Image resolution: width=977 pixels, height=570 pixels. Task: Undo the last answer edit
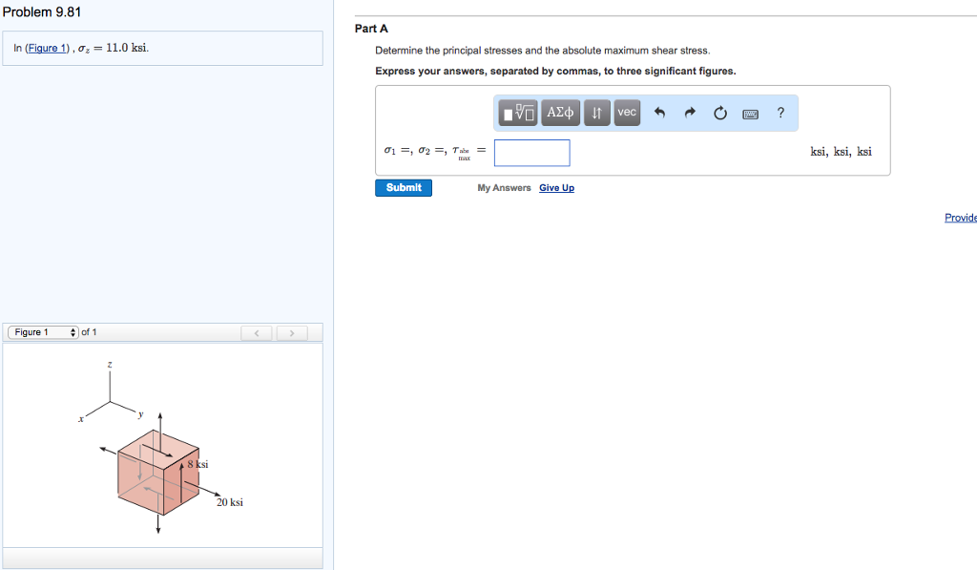658,113
